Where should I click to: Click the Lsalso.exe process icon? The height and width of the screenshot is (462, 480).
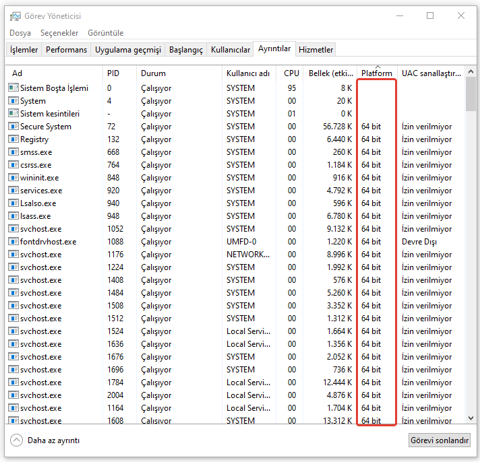click(x=13, y=203)
